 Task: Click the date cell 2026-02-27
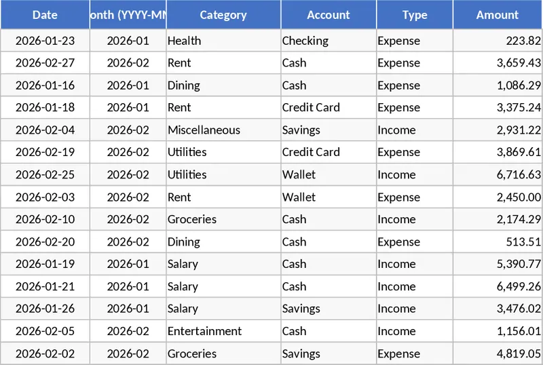(45, 63)
